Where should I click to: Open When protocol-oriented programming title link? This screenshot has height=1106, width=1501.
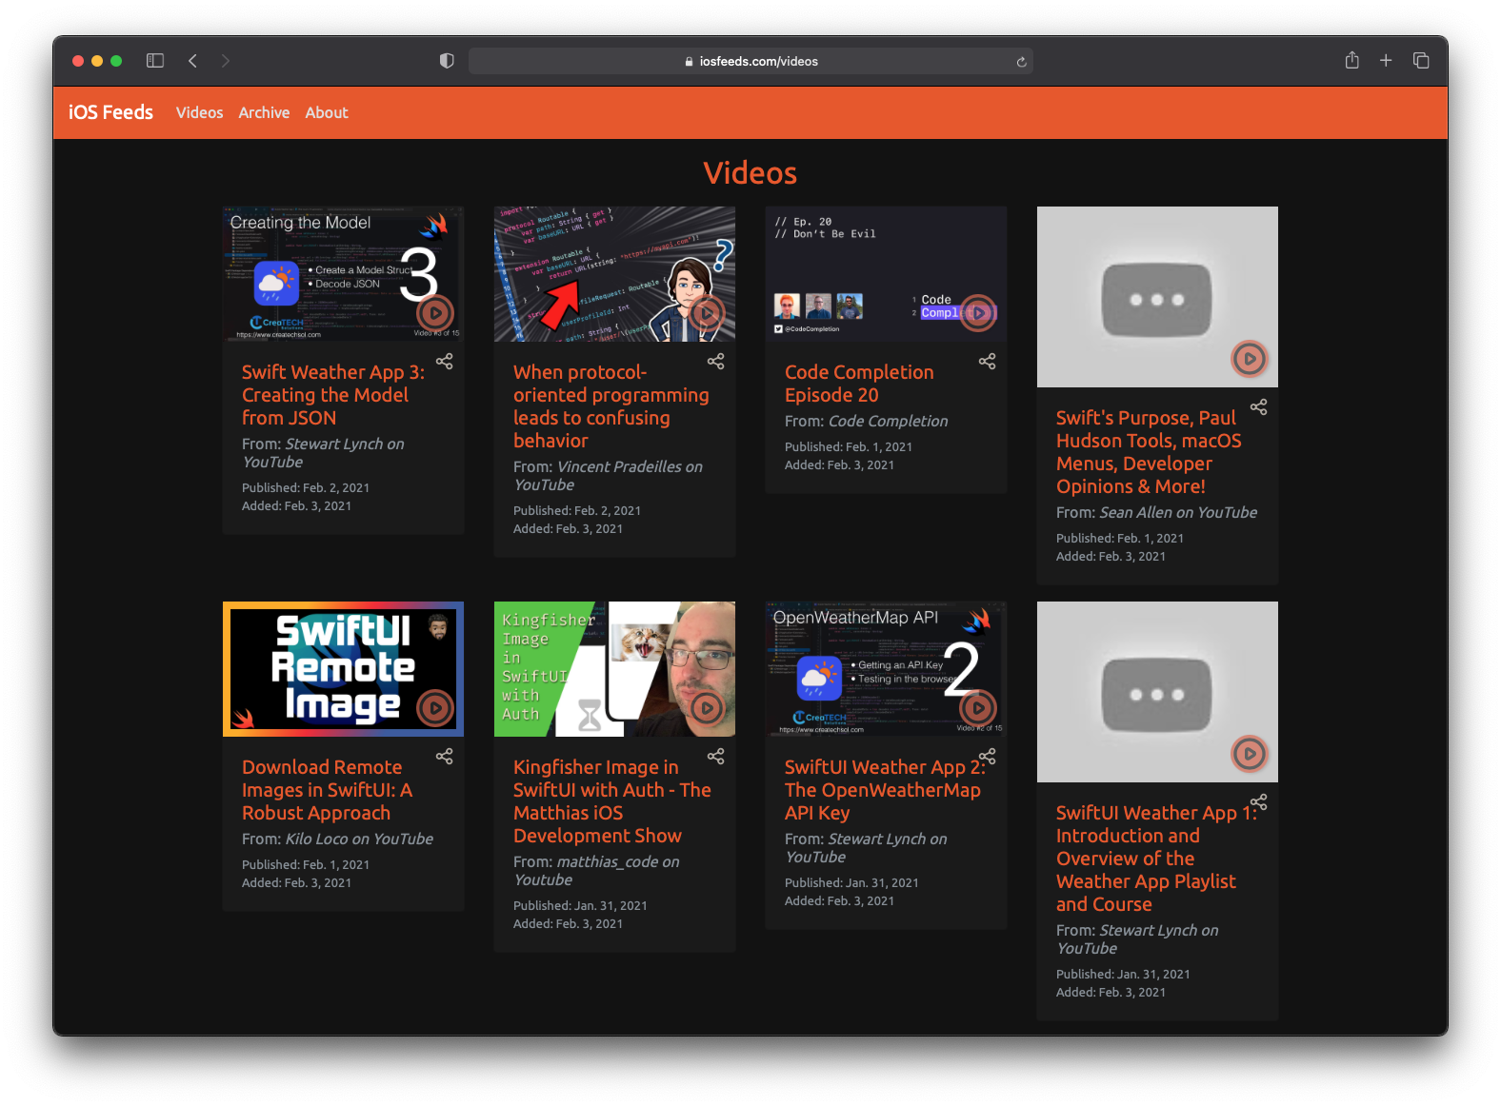coord(610,406)
